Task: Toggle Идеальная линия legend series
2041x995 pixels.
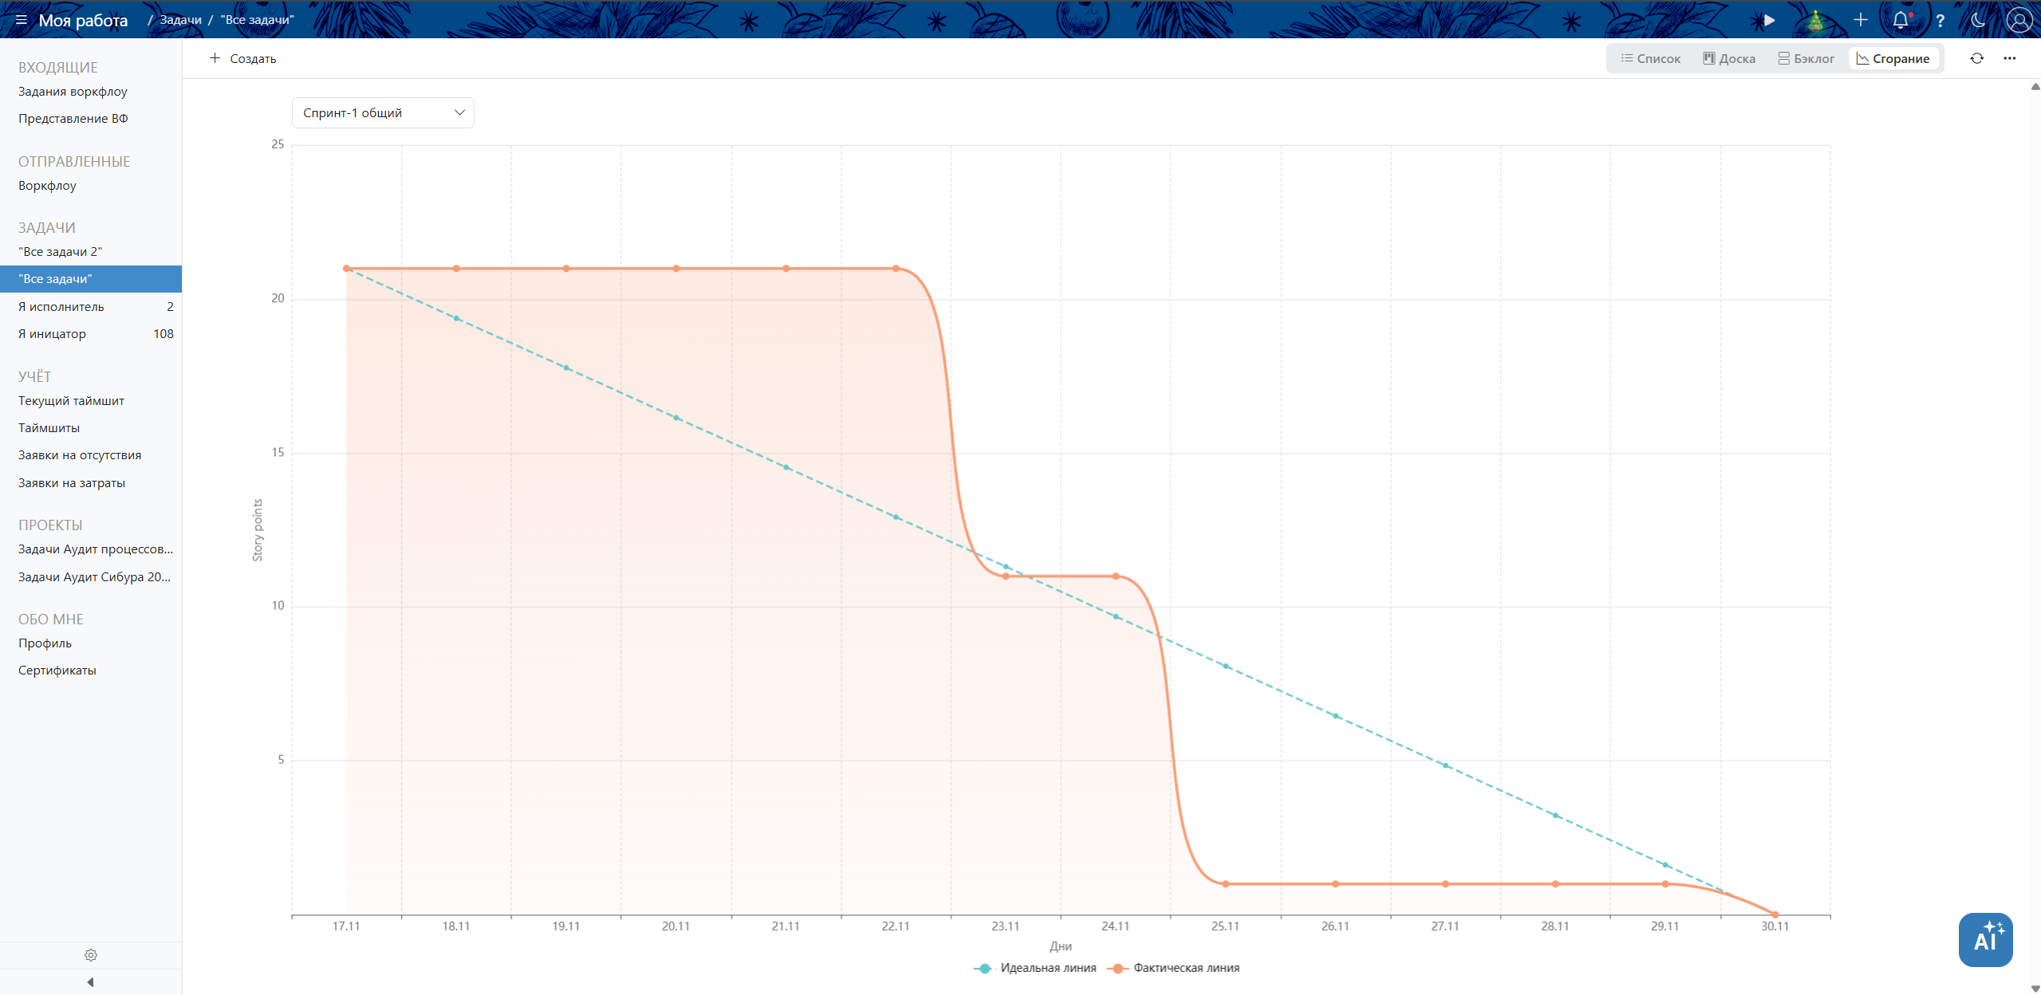Action: (1035, 968)
